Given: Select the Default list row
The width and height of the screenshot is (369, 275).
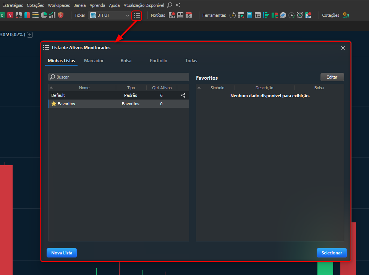Looking at the screenshot, I should tap(118, 95).
